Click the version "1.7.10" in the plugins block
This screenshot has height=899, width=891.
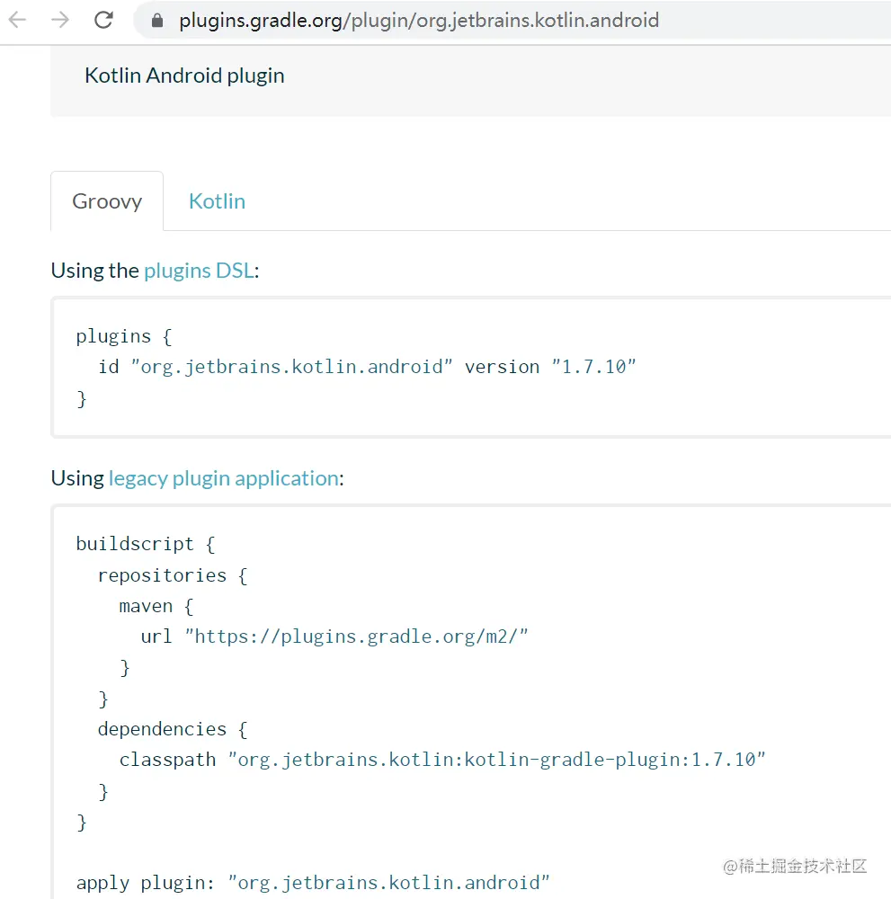[x=594, y=367]
